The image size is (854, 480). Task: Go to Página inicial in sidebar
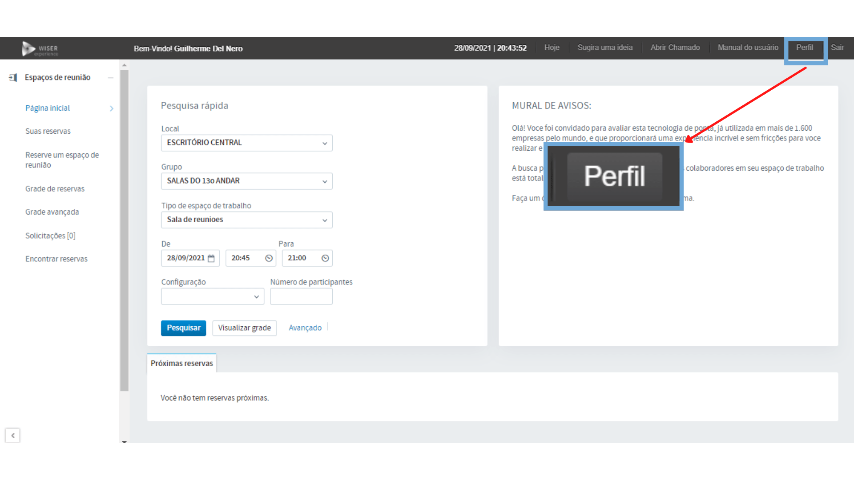point(48,108)
